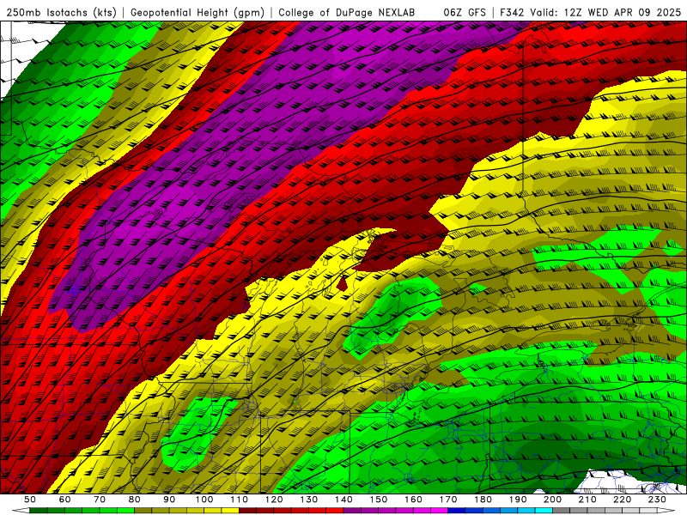Select the 130 value on the color scale

point(309,500)
